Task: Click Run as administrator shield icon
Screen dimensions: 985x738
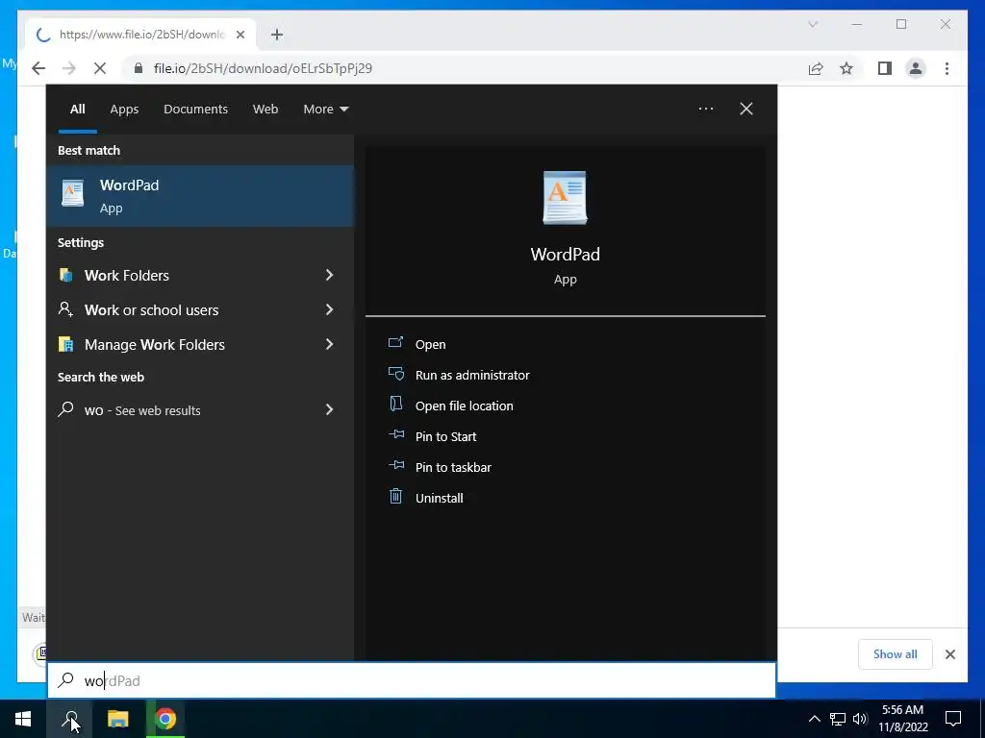Action: 395,374
